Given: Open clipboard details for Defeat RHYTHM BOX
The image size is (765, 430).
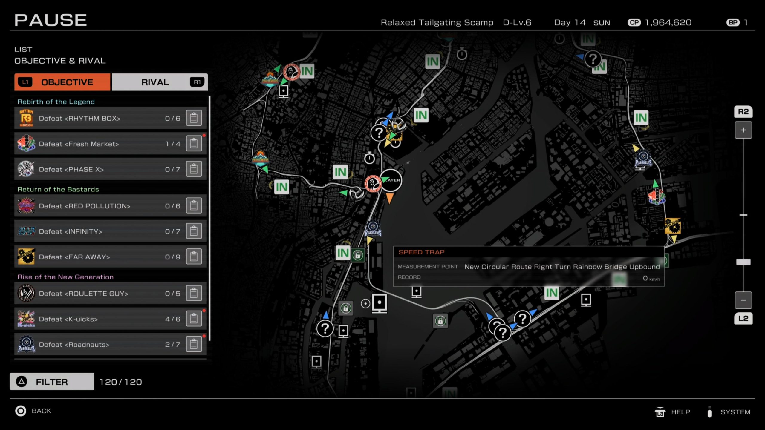Looking at the screenshot, I should pyautogui.click(x=194, y=118).
